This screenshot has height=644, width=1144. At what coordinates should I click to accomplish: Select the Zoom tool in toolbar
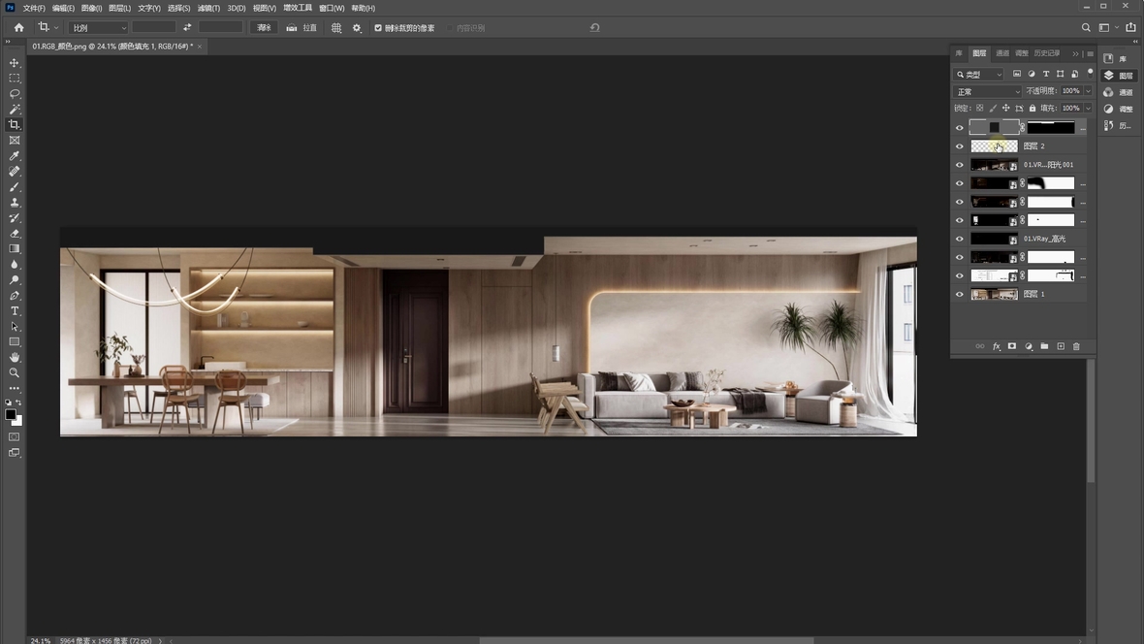pyautogui.click(x=15, y=372)
